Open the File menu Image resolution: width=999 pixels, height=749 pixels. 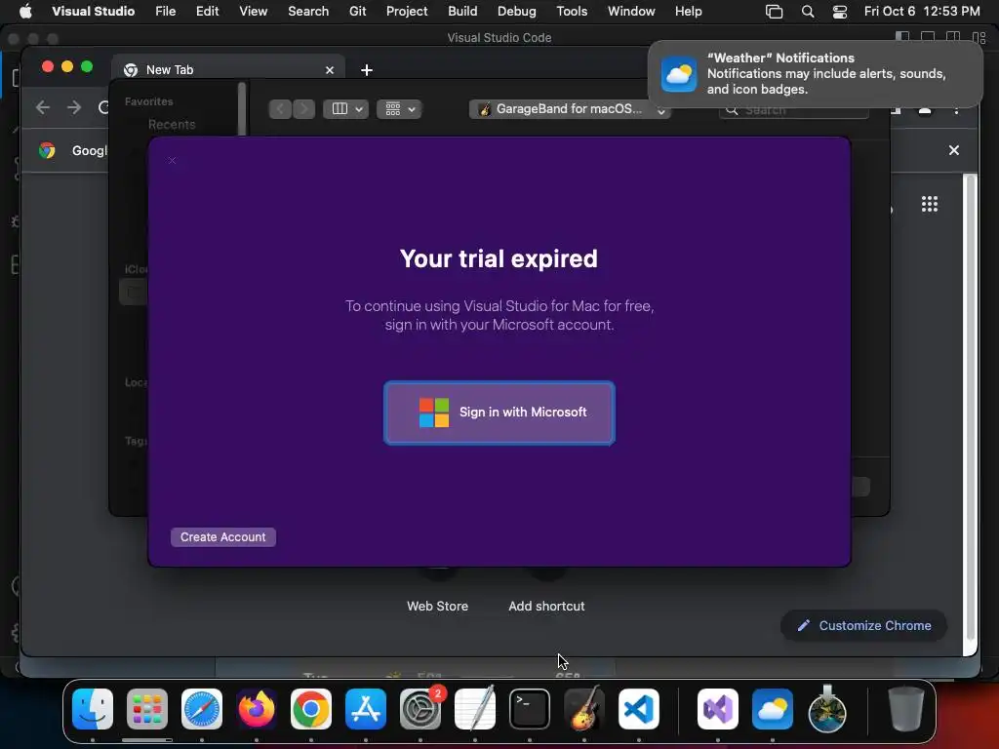point(166,11)
